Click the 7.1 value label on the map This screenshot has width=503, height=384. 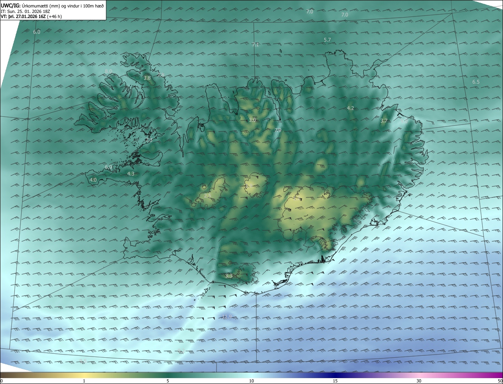255,45
